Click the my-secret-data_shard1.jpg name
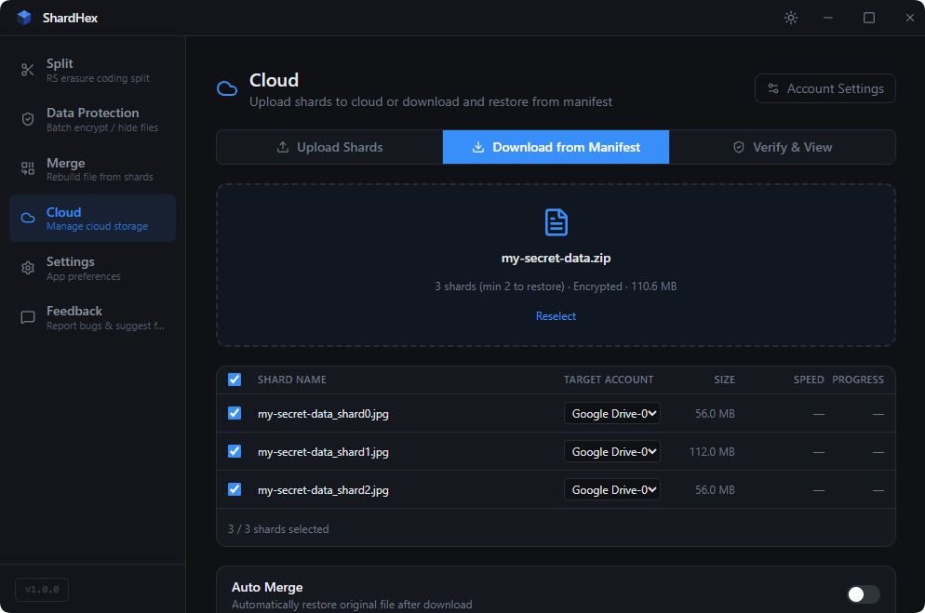Image resolution: width=925 pixels, height=613 pixels. (323, 452)
